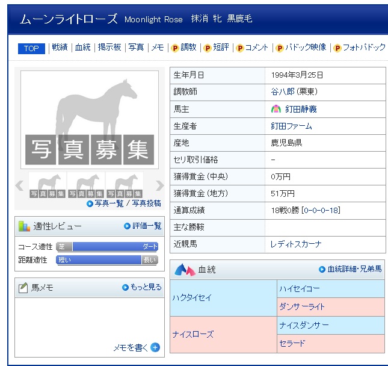The image size is (388, 366).
Task: Select the first photo thumbnail
Action: 48,185
